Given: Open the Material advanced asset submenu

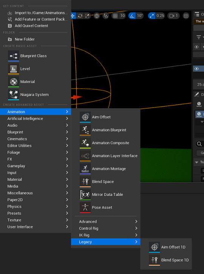Looking at the screenshot, I should (x=36, y=180).
